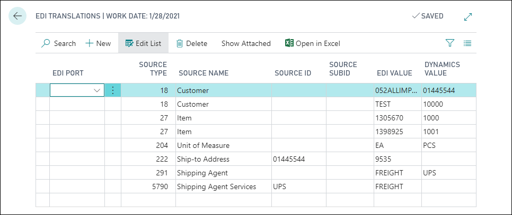Click the back arrow button
The width and height of the screenshot is (512, 215).
[x=17, y=16]
